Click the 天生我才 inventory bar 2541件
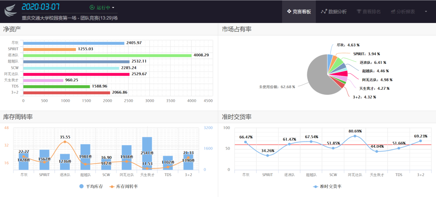 click(x=147, y=153)
